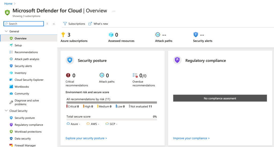Image resolution: width=274 pixels, height=147 pixels.
Task: Select the Inventory cube icon
Action: coord(11,73)
